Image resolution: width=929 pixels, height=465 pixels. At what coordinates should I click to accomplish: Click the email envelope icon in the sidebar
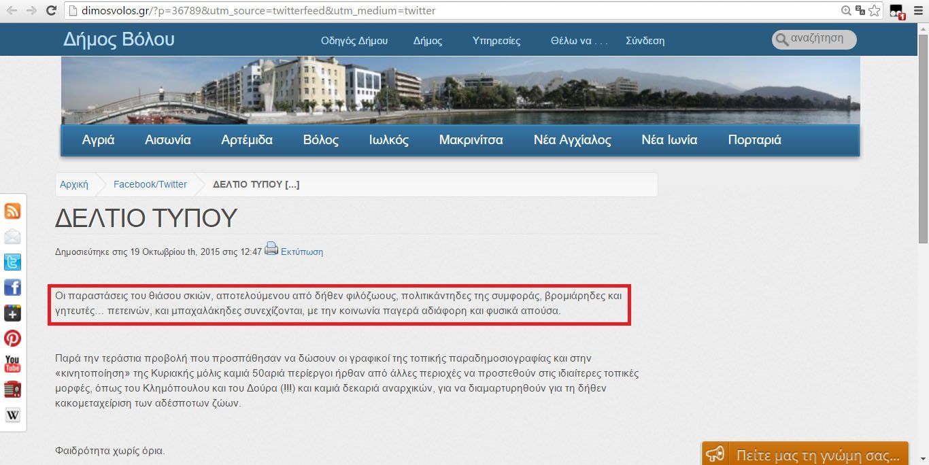click(x=12, y=237)
